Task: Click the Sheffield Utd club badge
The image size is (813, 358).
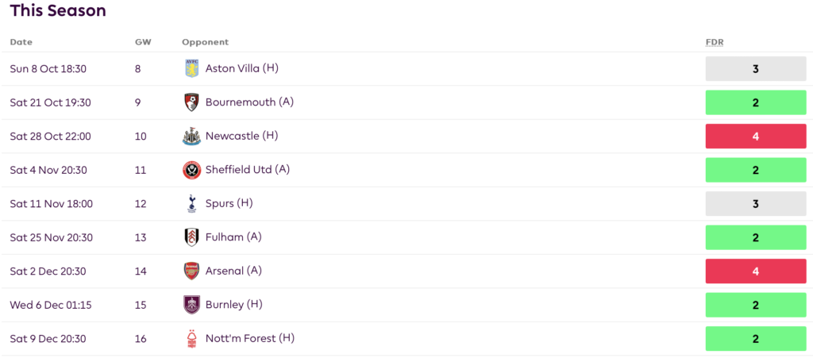Action: (x=192, y=170)
